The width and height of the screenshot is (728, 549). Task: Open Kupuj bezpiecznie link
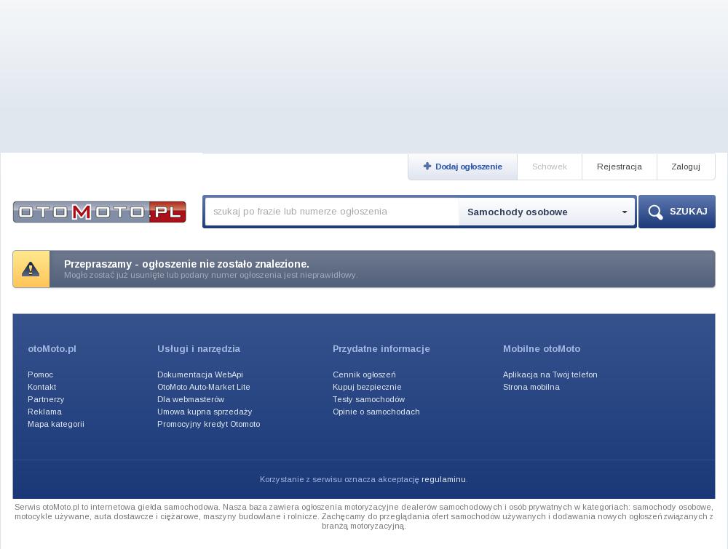pos(367,387)
